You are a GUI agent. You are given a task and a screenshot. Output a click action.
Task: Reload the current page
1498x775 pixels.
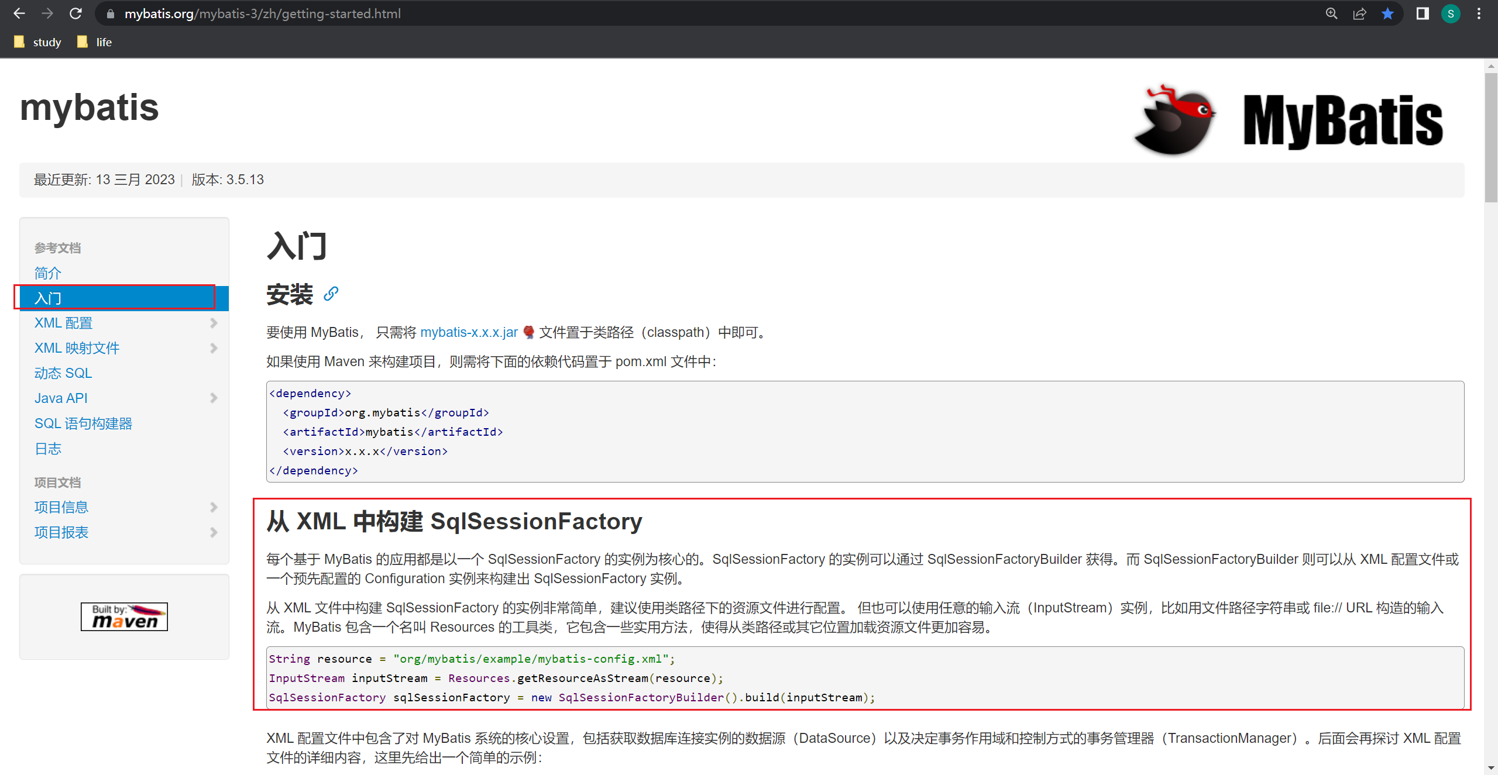pyautogui.click(x=75, y=13)
